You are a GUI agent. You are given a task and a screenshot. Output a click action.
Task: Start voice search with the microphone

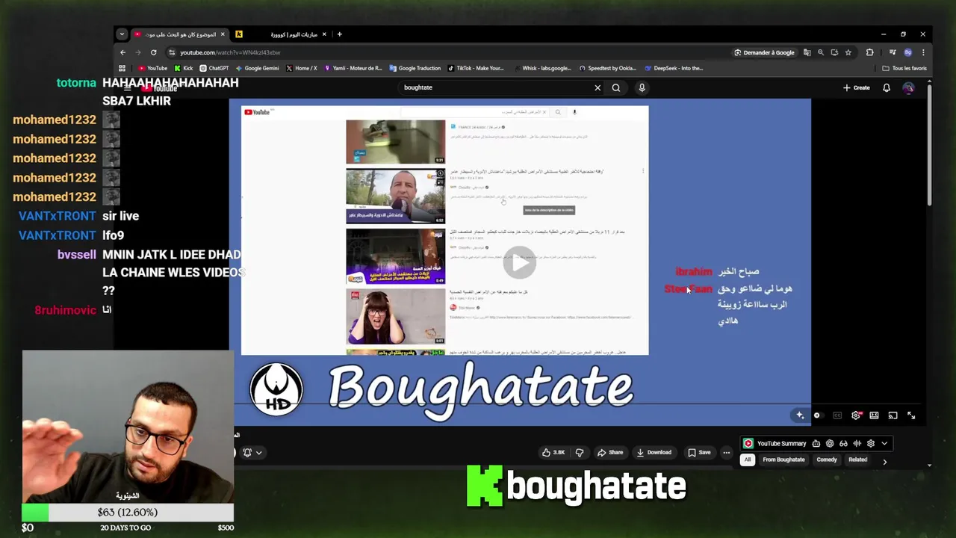pos(642,87)
